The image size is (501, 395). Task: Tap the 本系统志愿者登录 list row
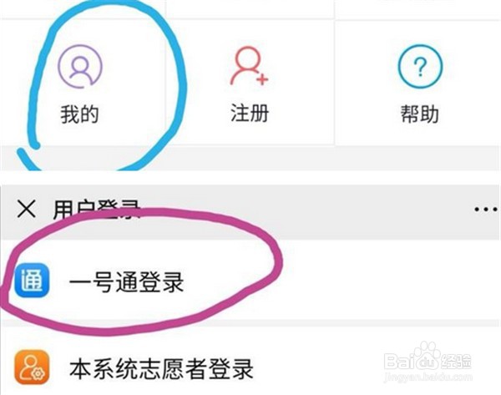(250, 362)
